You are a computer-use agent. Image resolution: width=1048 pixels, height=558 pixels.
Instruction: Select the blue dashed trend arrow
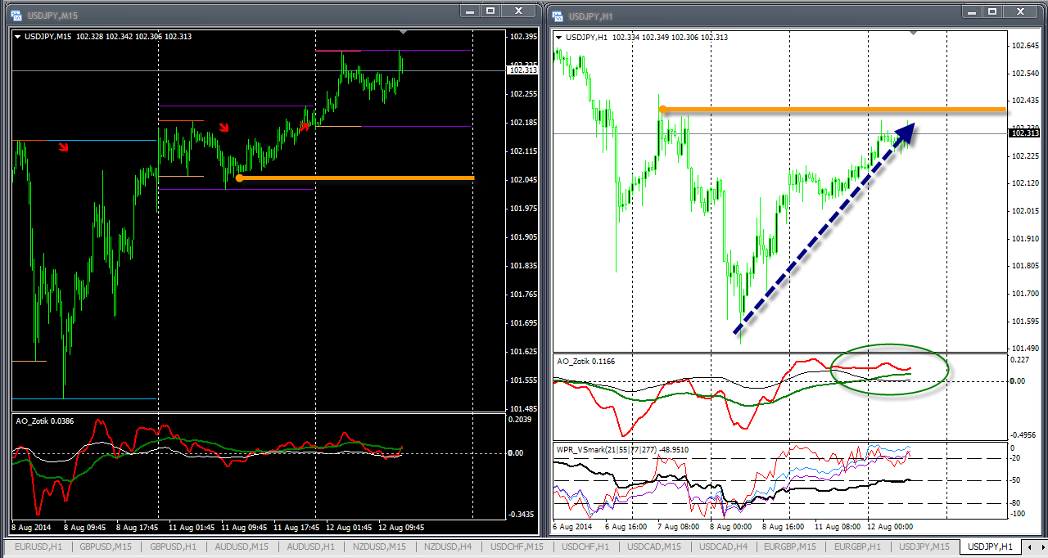[x=823, y=229]
